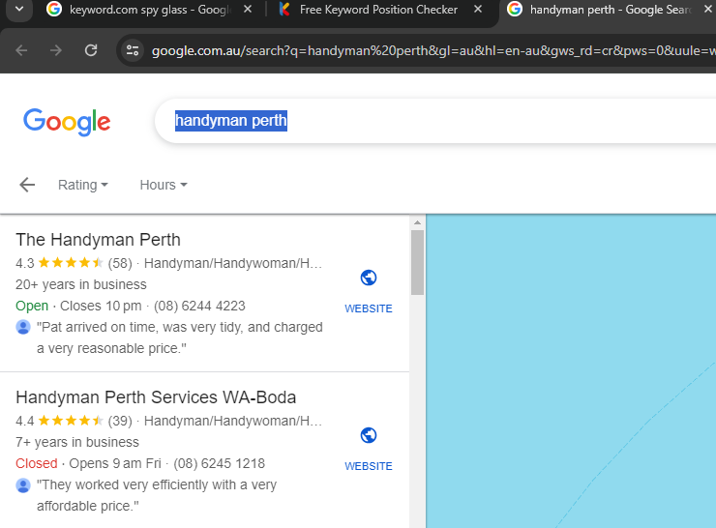This screenshot has height=528, width=716.
Task: Click phone number (08) 6245 1218
Action: 220,463
